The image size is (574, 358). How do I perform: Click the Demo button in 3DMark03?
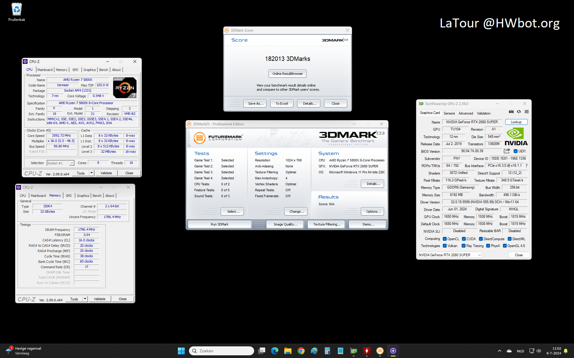click(x=367, y=224)
